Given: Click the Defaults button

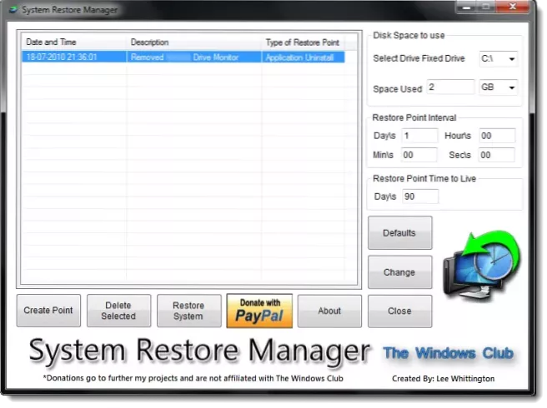Looking at the screenshot, I should [x=399, y=233].
